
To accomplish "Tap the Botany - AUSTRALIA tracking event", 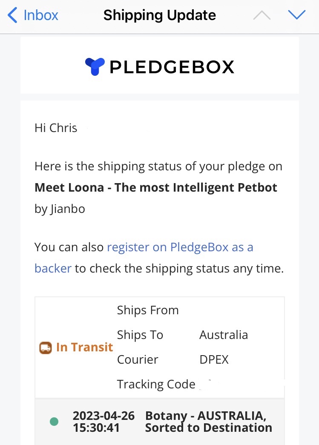I will tap(208, 422).
